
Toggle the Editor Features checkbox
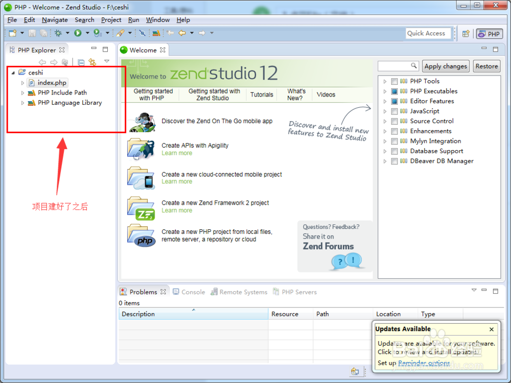(x=394, y=101)
